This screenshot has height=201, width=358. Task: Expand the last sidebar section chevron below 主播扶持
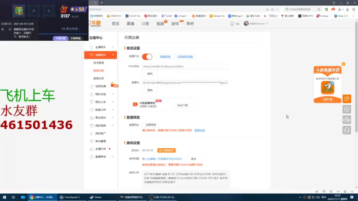click(x=113, y=157)
